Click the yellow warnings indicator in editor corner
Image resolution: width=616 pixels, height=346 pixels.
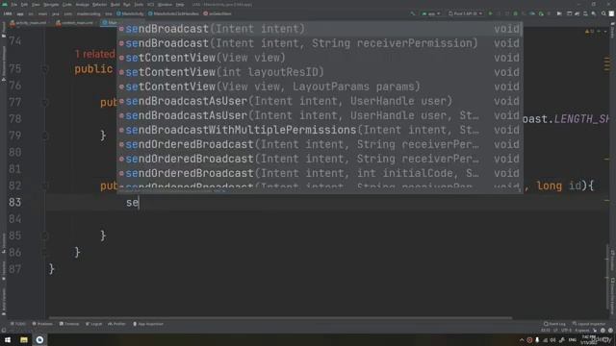pos(588,31)
